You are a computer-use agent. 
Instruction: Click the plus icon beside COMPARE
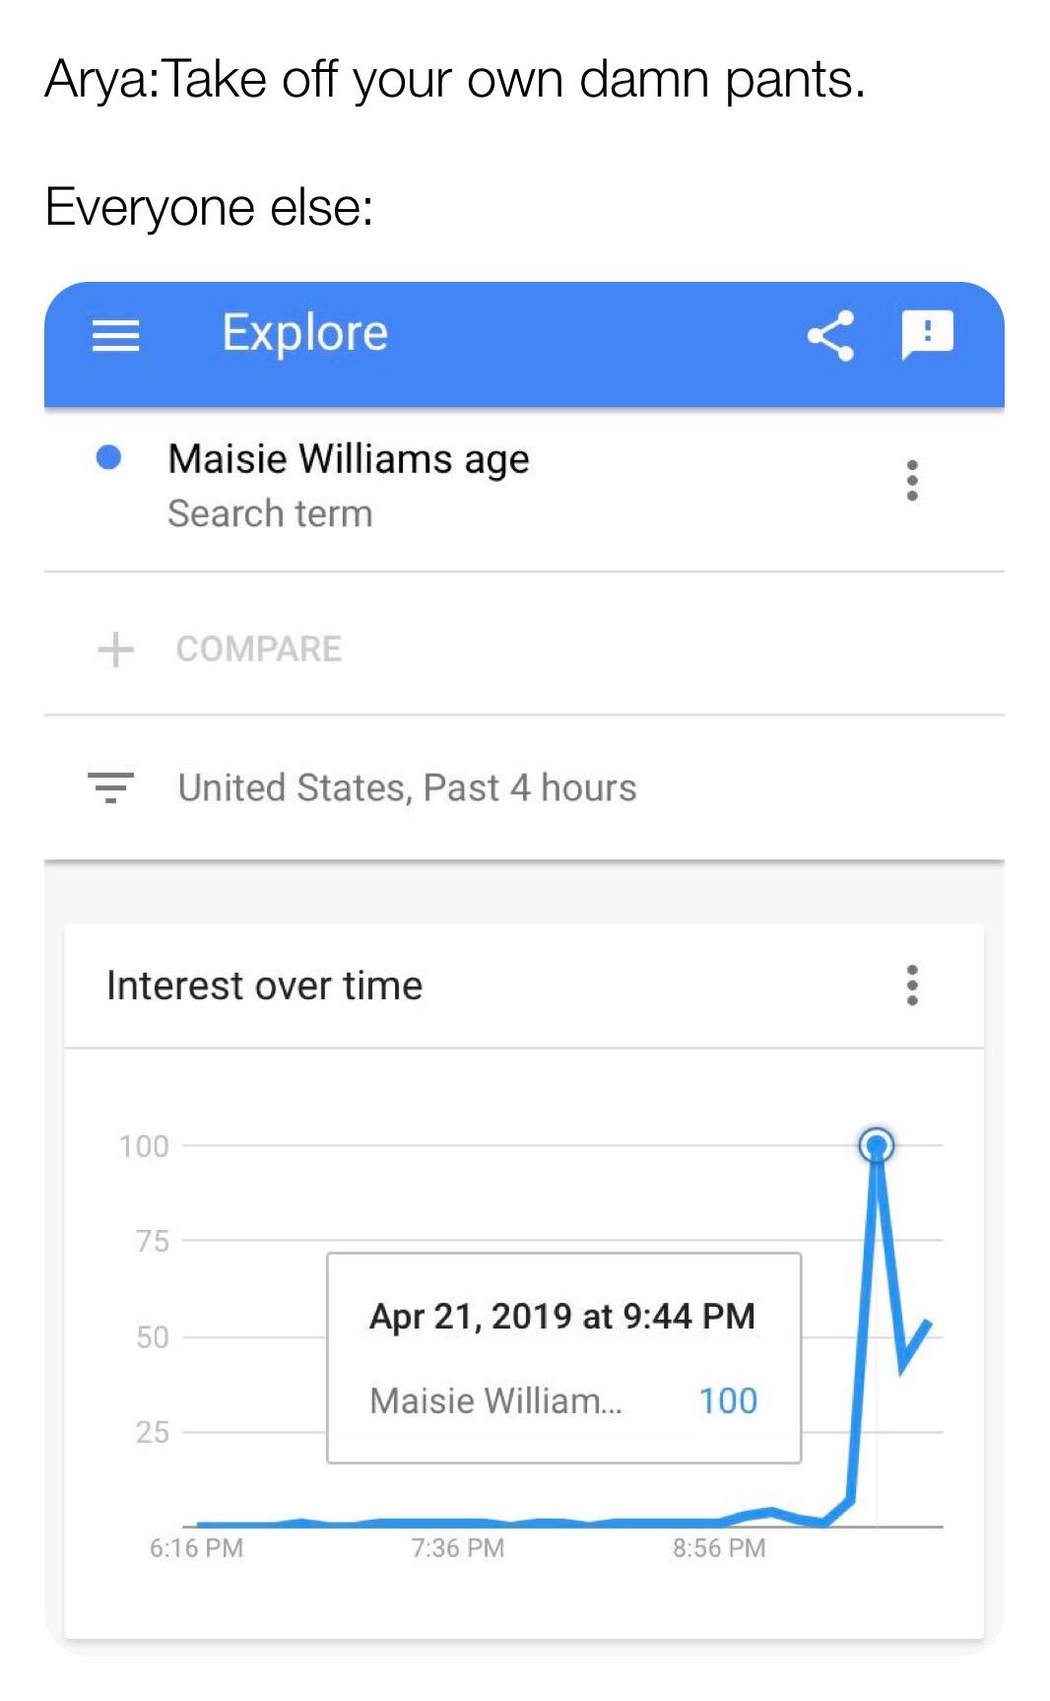coord(115,648)
